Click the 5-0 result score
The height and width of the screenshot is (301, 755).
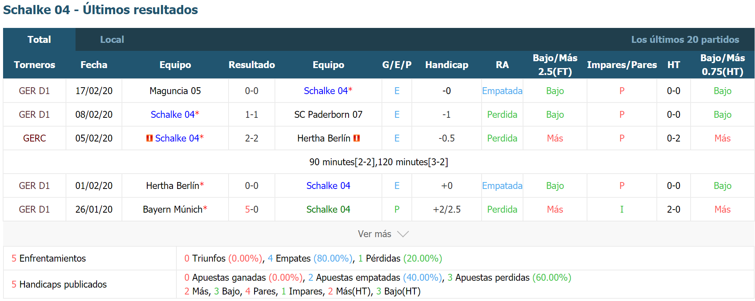pyautogui.click(x=252, y=209)
